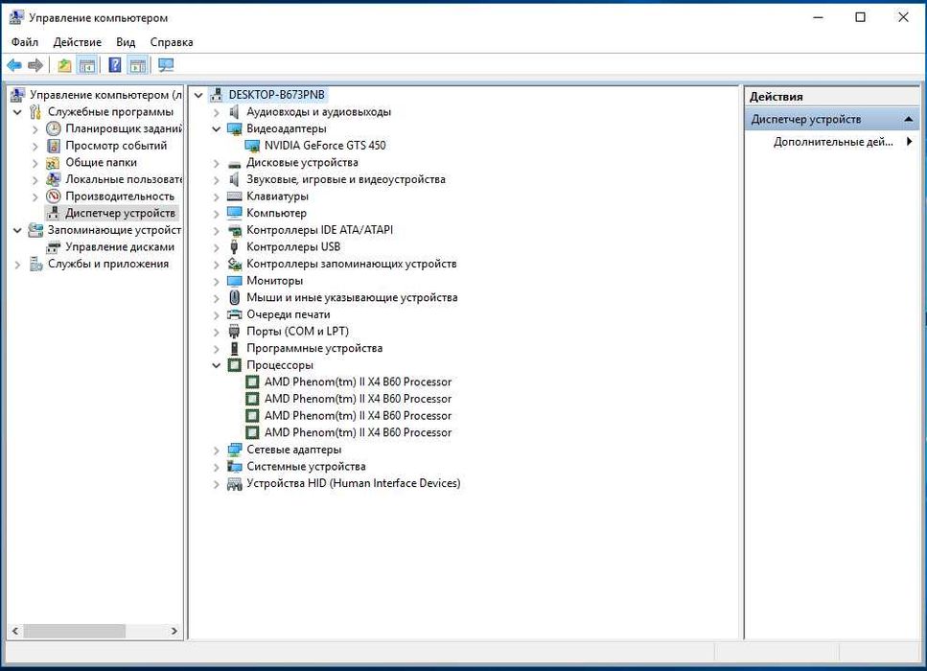Click the USB controllers category icon
927x671 pixels.
(x=235, y=246)
